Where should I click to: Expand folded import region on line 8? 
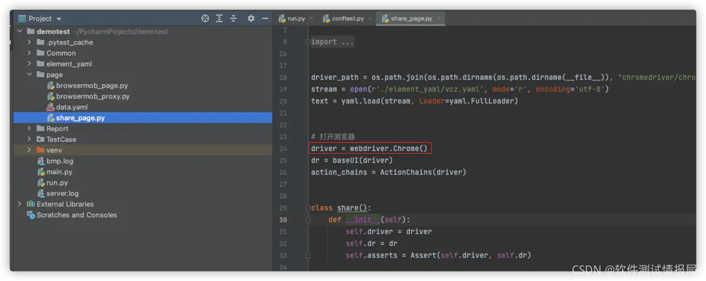(x=308, y=42)
